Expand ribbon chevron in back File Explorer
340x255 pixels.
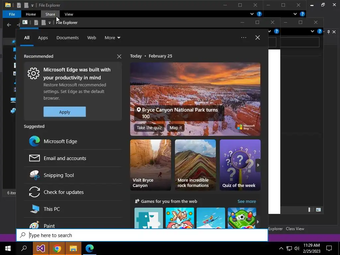[252, 14]
